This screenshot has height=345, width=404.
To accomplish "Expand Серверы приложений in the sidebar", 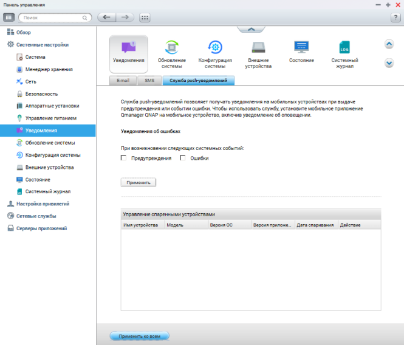I will point(37,228).
